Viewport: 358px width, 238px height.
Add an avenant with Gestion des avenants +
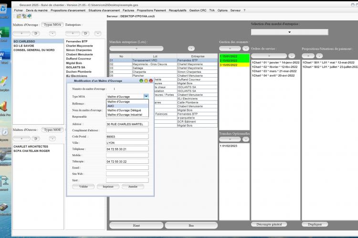click(230, 49)
